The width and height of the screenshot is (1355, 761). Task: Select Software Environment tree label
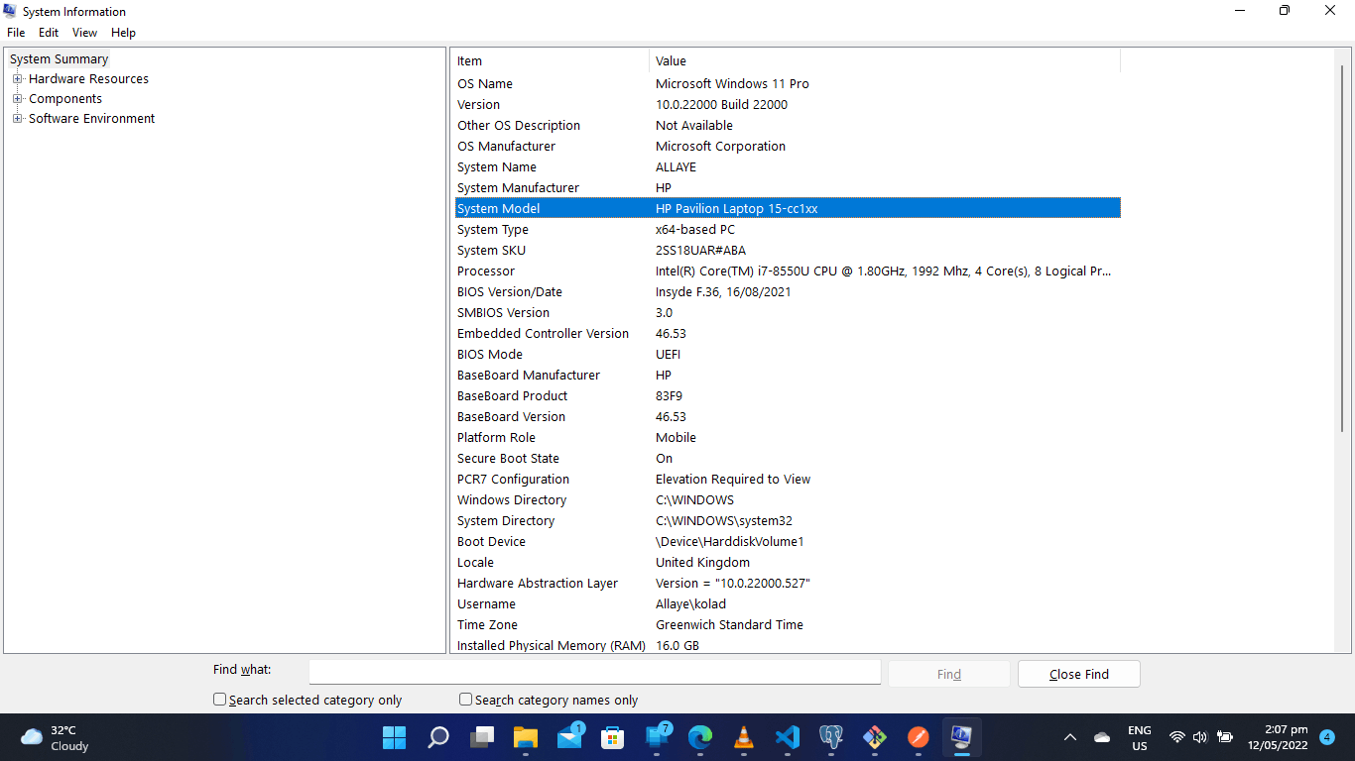91,119
